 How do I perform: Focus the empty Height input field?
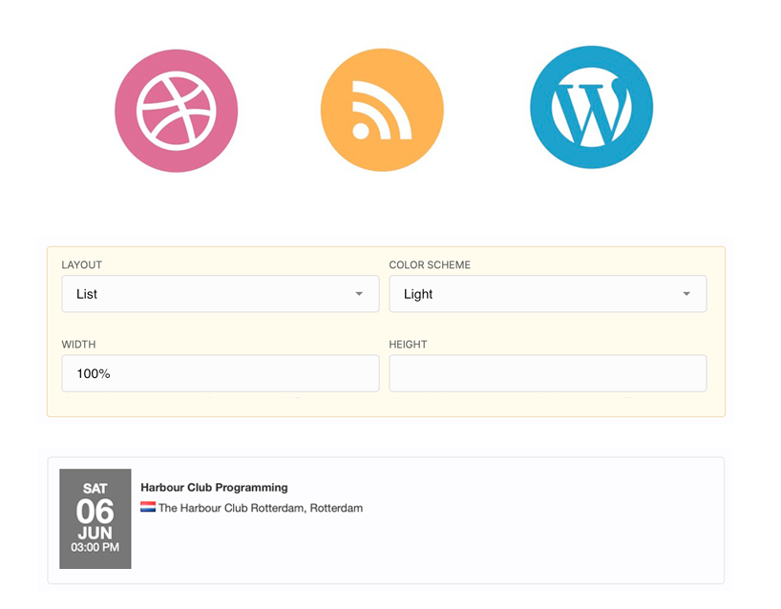pos(547,373)
